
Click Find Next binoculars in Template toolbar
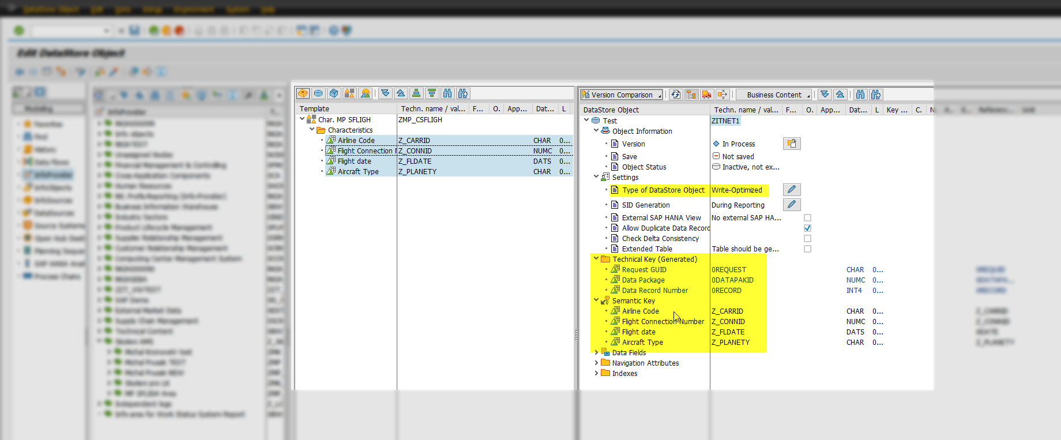point(463,93)
